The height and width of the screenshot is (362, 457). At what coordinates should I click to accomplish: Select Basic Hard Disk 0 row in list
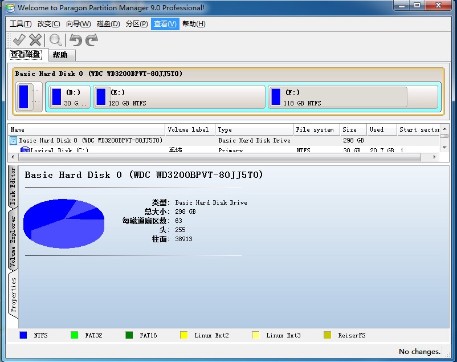[91, 140]
